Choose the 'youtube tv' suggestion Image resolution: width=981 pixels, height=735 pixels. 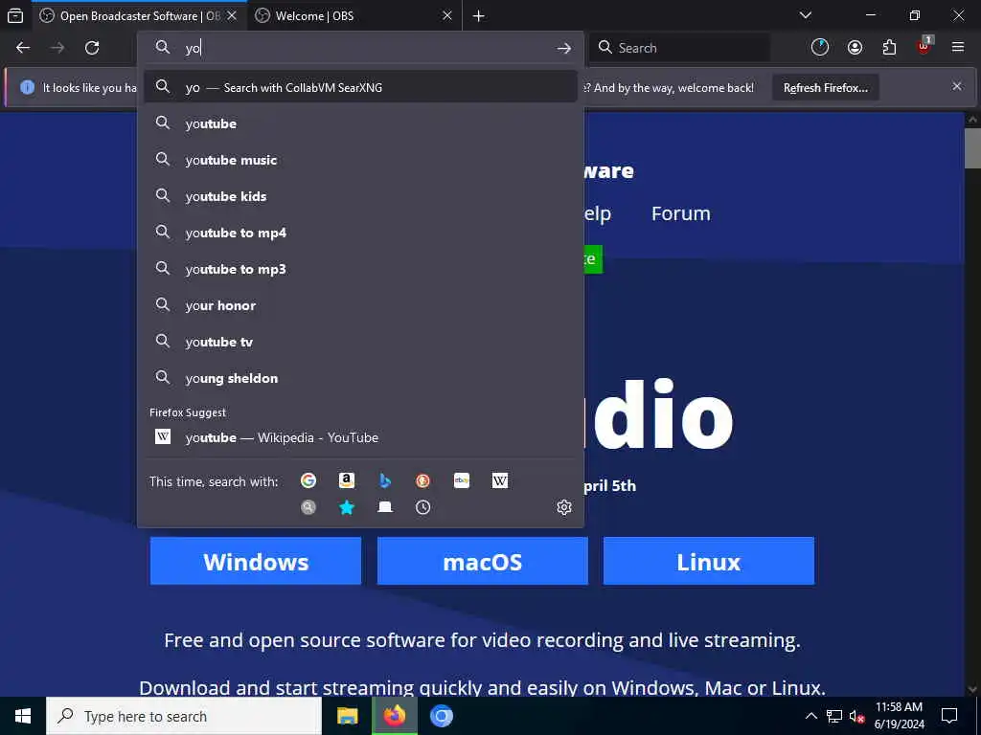360,342
